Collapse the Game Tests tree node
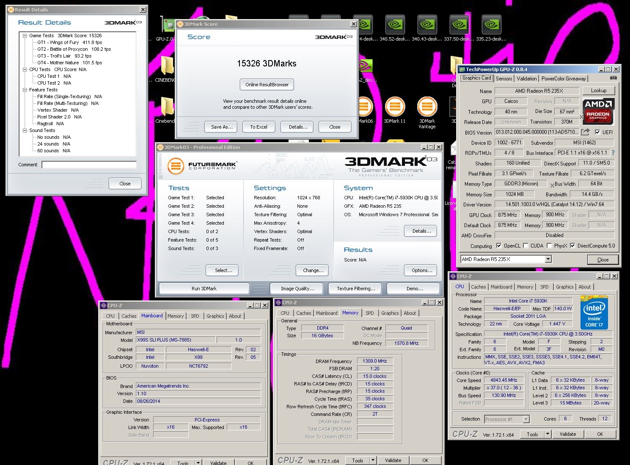The height and width of the screenshot is (465, 630). [25, 36]
